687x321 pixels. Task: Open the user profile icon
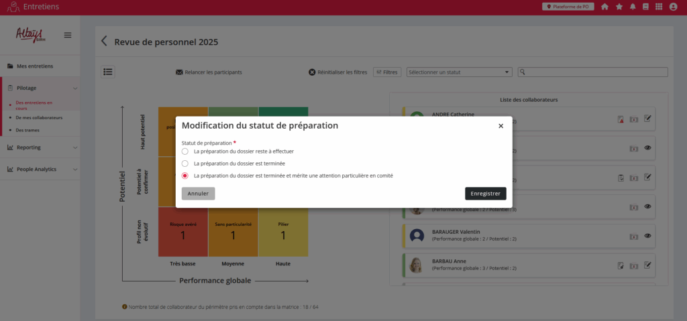673,7
